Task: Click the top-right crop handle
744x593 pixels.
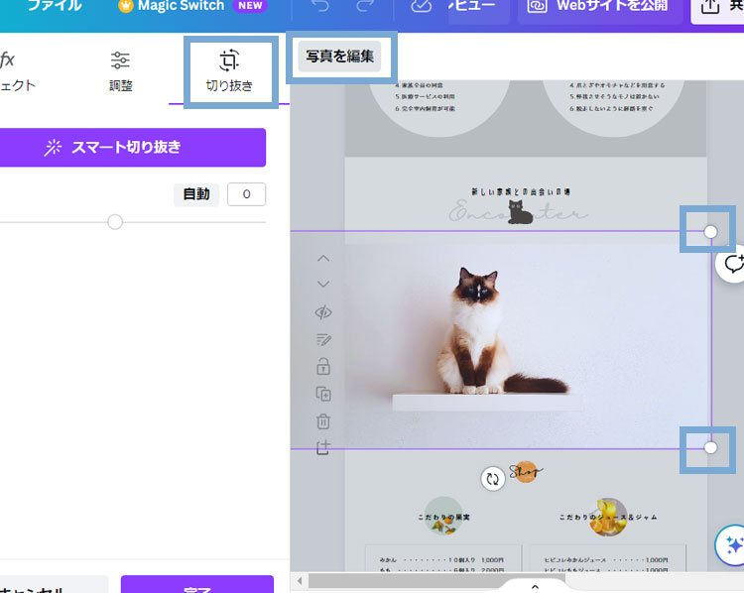Action: pyautogui.click(x=710, y=231)
